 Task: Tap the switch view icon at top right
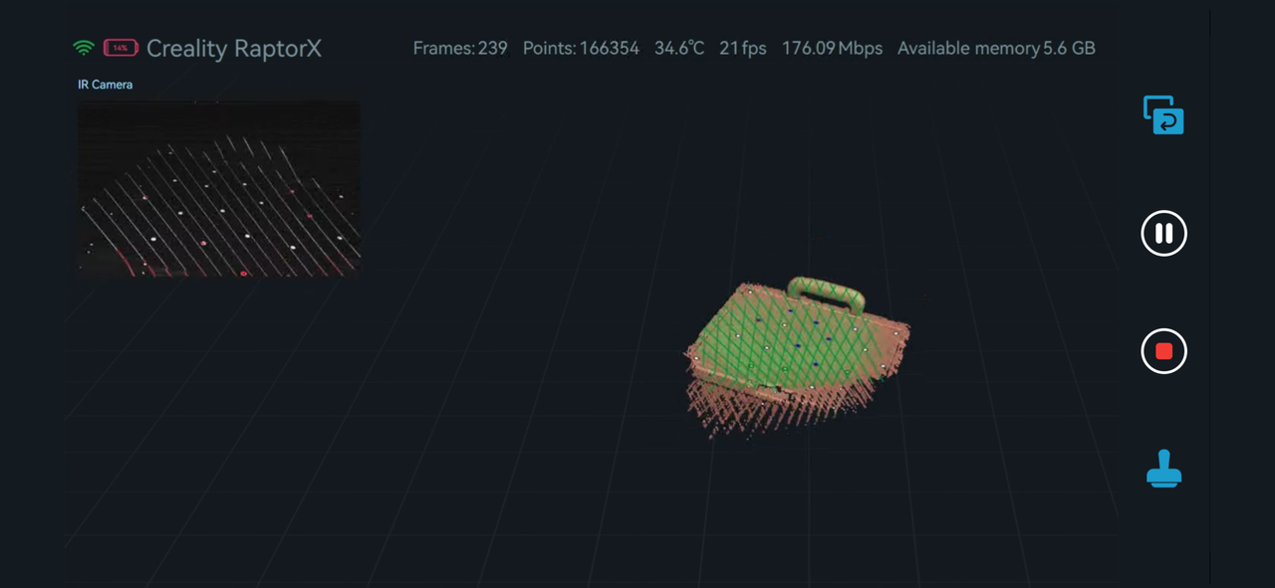(x=1163, y=115)
